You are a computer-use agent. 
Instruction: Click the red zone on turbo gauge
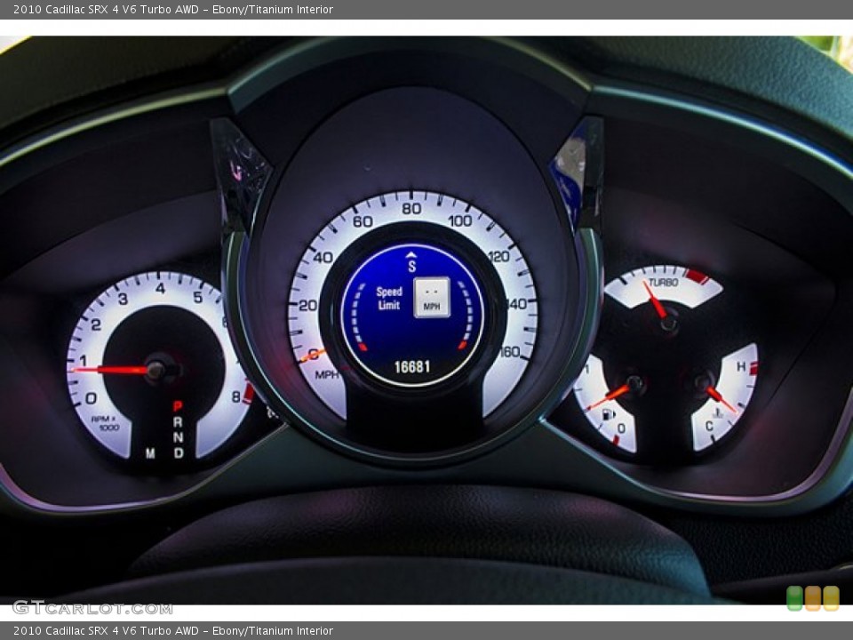click(x=697, y=276)
